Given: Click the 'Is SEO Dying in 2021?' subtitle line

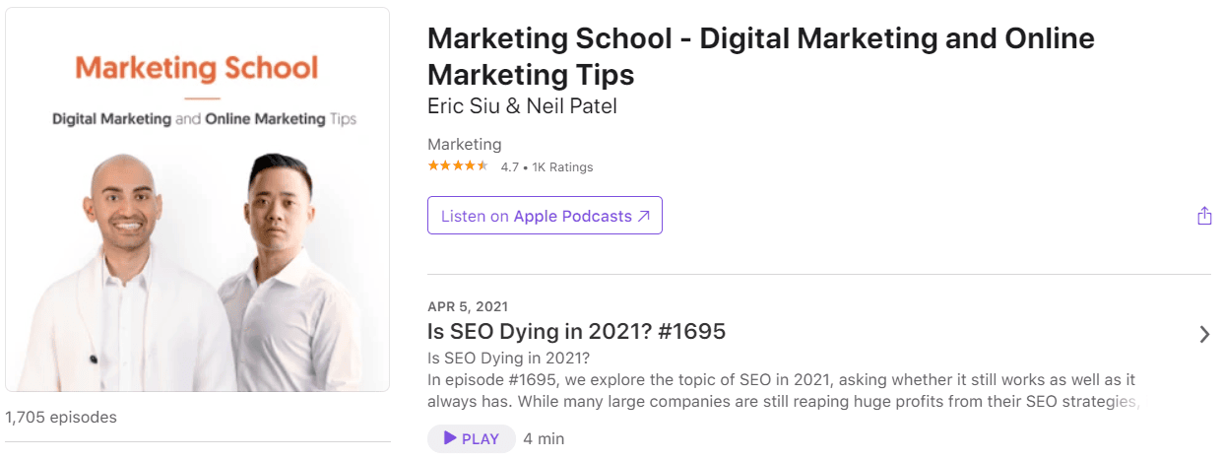Looking at the screenshot, I should [508, 358].
